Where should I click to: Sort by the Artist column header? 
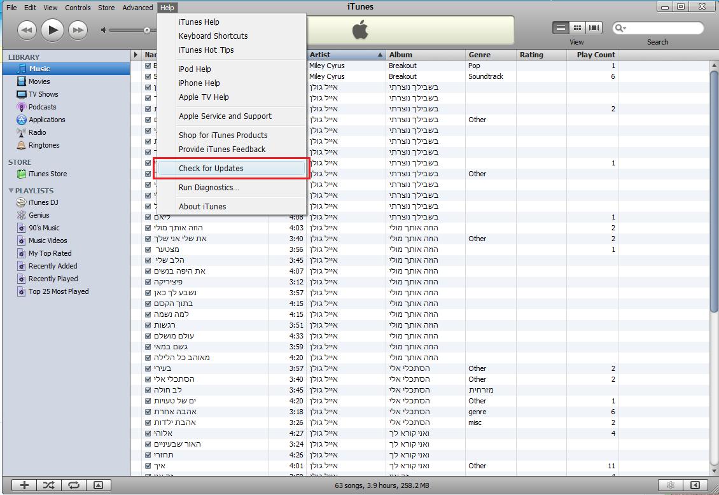coord(344,55)
